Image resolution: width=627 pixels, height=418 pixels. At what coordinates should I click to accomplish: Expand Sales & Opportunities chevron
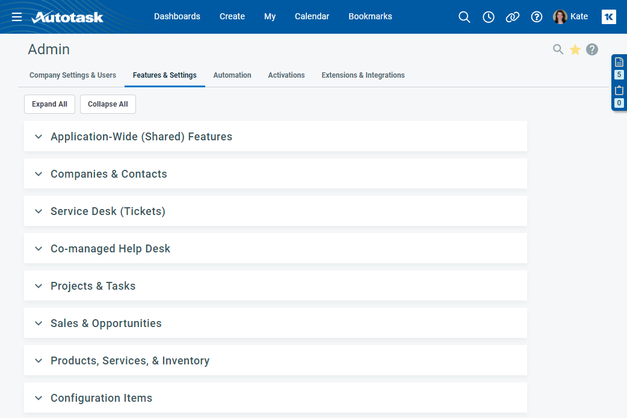click(39, 323)
